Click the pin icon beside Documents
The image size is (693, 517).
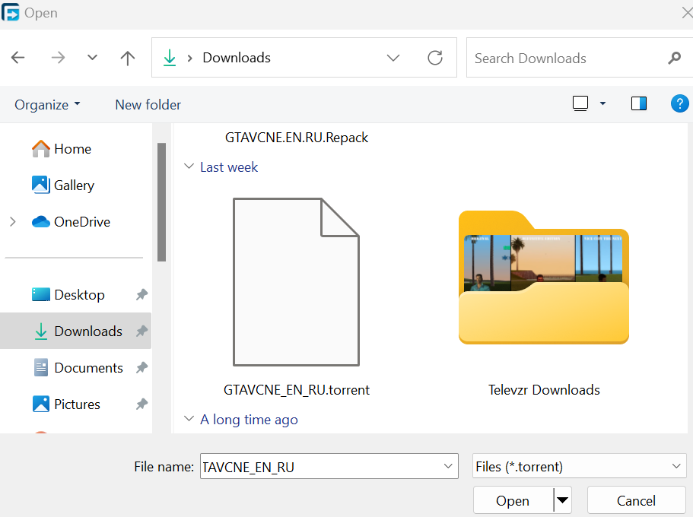141,368
